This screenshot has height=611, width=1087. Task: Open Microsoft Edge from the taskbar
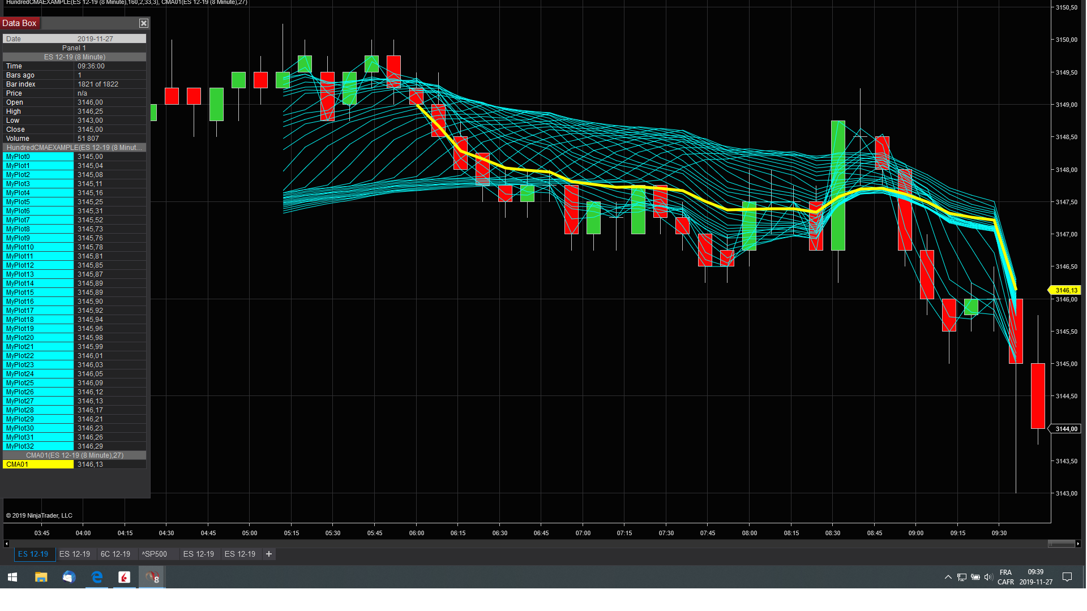point(97,577)
